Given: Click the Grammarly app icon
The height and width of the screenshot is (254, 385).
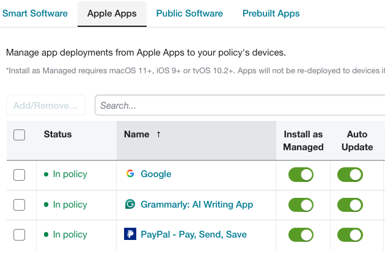Looking at the screenshot, I should coord(130,204).
